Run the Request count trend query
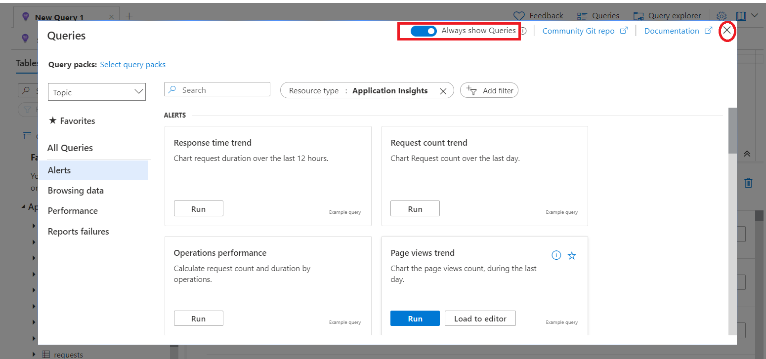 [415, 209]
